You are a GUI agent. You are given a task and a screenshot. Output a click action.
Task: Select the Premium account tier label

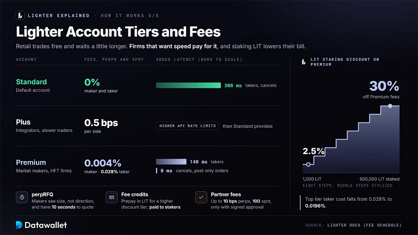click(x=31, y=162)
